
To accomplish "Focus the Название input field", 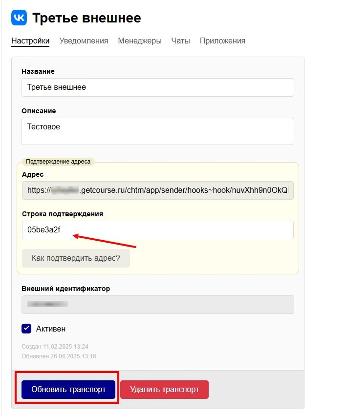I will (158, 87).
